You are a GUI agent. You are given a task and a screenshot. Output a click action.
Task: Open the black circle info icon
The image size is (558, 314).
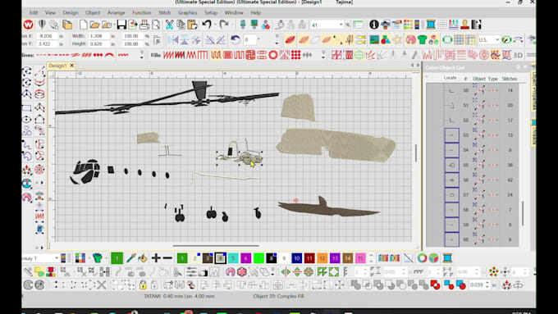point(373,25)
